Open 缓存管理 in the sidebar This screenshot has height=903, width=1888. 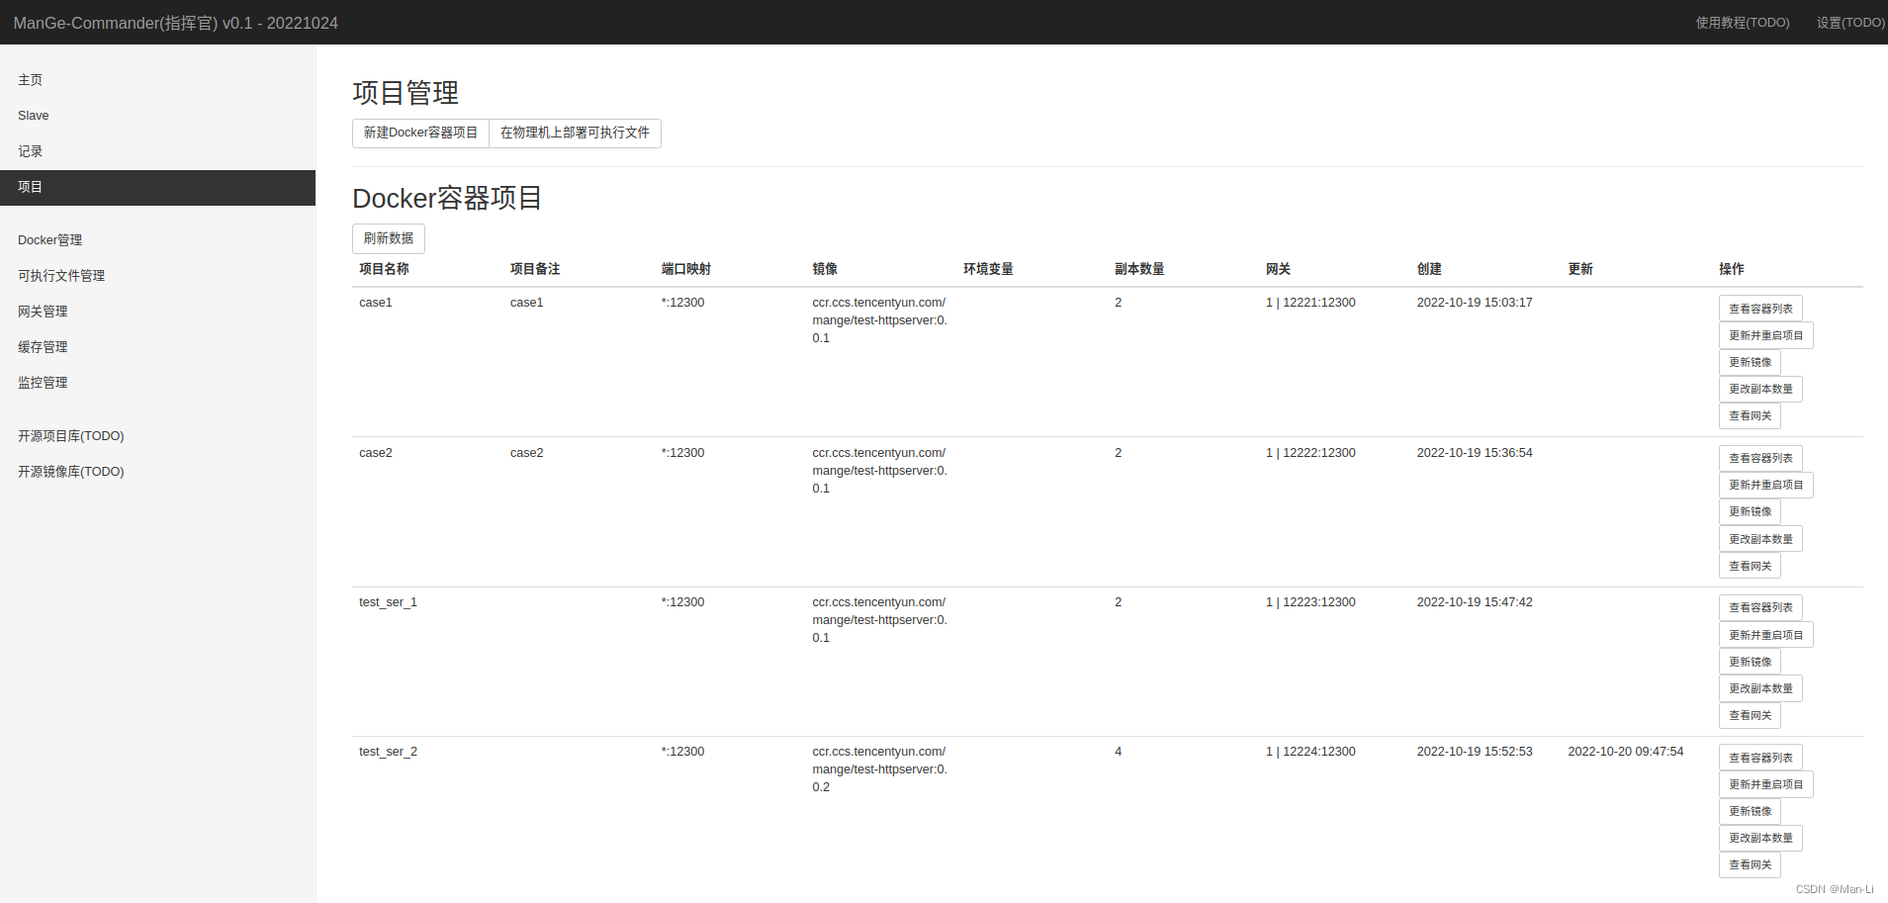157,347
